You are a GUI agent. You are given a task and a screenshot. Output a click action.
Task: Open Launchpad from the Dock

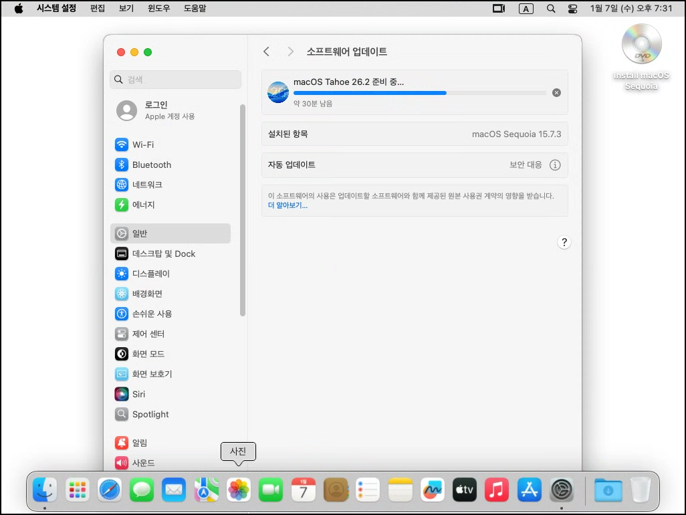[78, 490]
